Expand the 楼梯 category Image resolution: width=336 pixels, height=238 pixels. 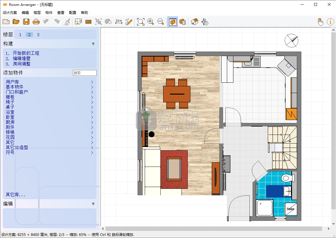(x=50, y=132)
